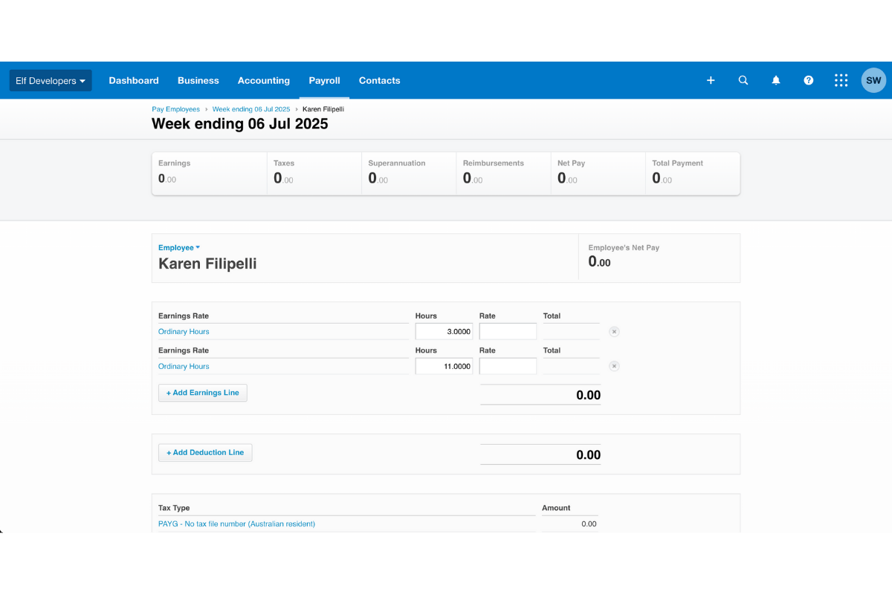Open the Business menu
This screenshot has height=594, width=892.
[x=198, y=80]
